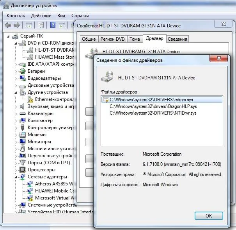Click the mouse devices icon
Viewport: 236px width, 230px height.
click(23, 149)
